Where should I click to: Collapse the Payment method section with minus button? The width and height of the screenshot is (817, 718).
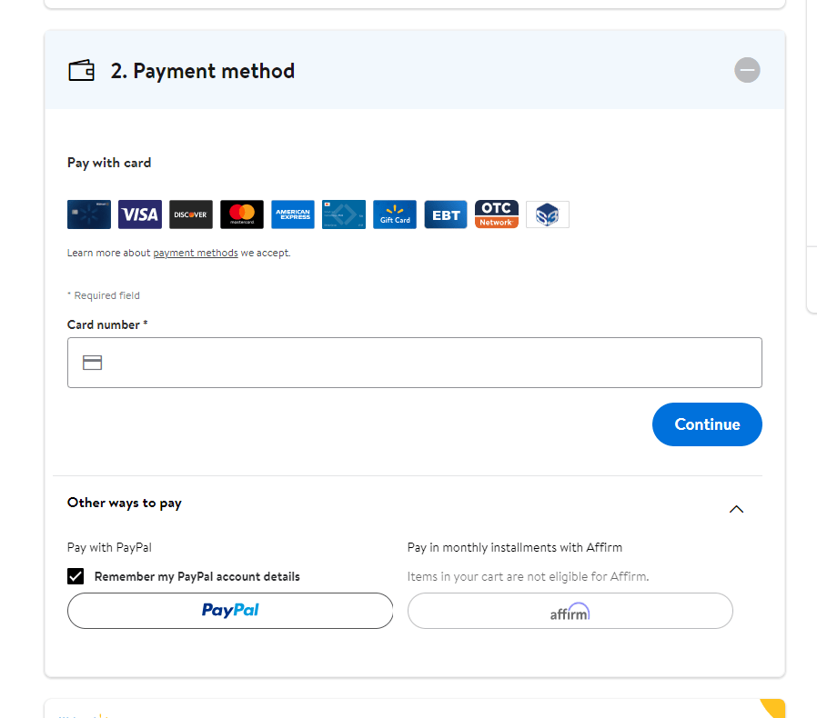(747, 70)
